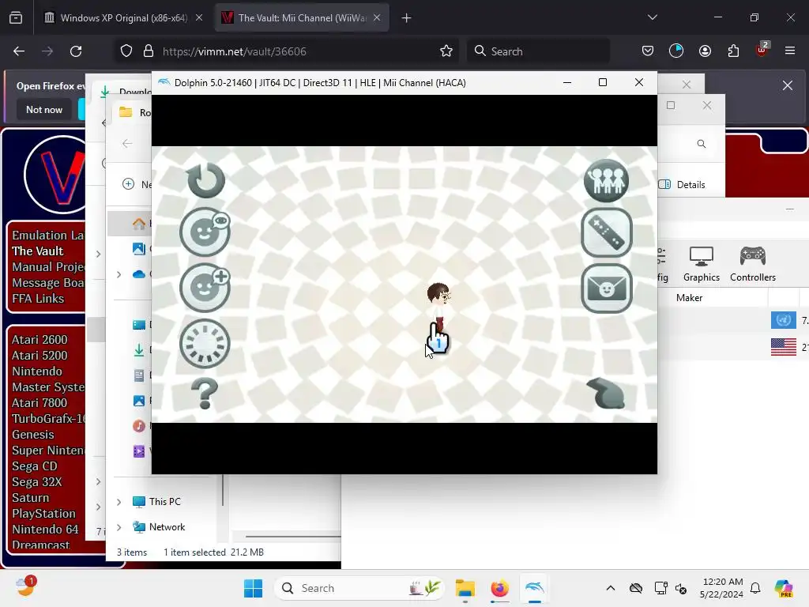Viewport: 809px width, 607px height.
Task: Open Save to Pocket icon
Action: point(648,51)
